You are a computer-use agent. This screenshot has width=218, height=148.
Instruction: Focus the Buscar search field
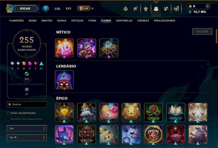point(27,104)
